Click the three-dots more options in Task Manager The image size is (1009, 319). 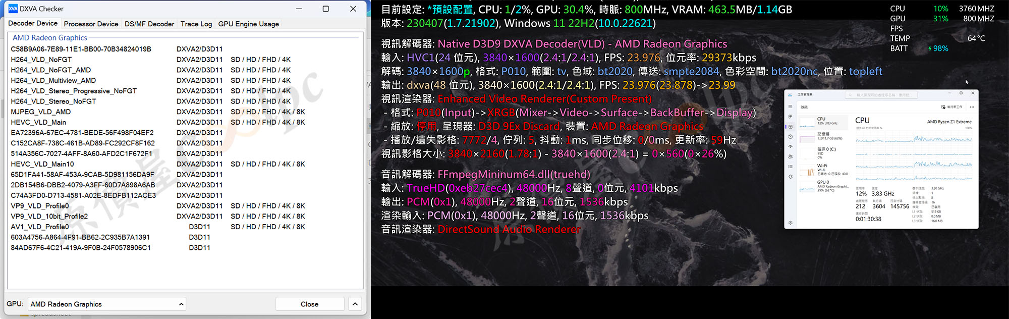(972, 107)
